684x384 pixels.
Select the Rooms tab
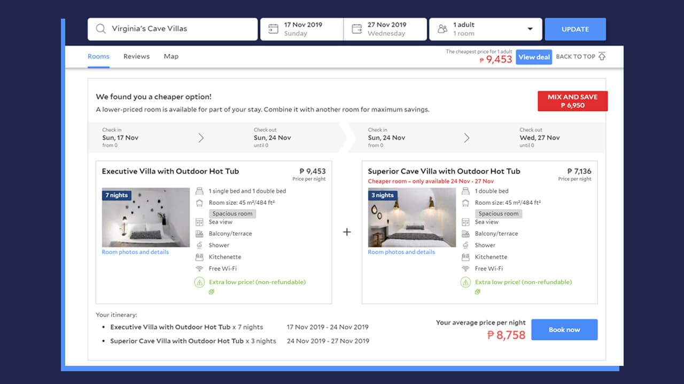pyautogui.click(x=98, y=57)
